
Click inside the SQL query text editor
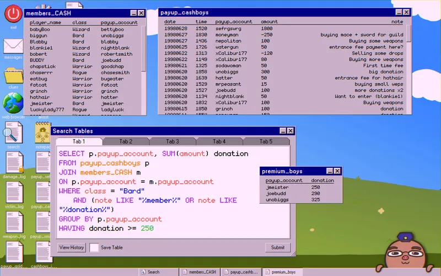pos(173,192)
